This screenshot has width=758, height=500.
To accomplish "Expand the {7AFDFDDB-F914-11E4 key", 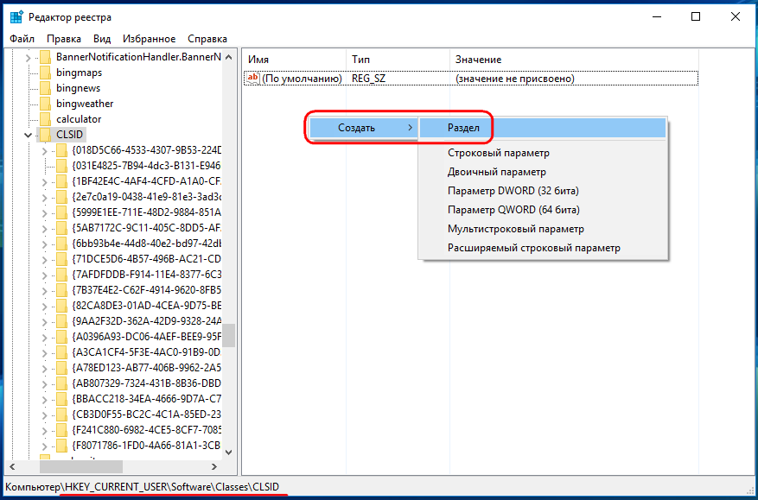I will click(45, 275).
